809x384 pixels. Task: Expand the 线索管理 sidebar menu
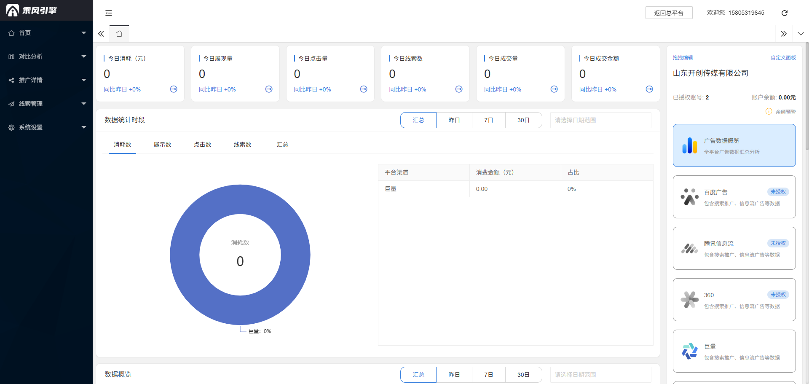click(46, 104)
